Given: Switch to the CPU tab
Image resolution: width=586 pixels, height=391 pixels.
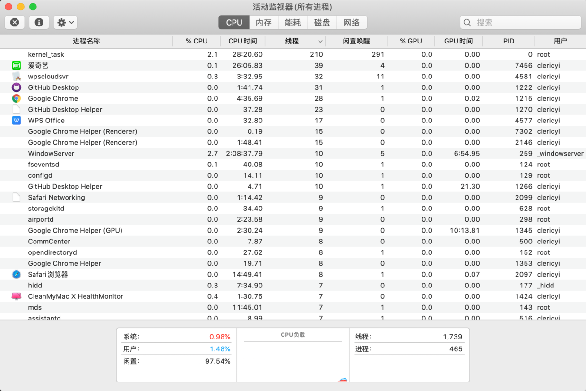Looking at the screenshot, I should tap(234, 22).
